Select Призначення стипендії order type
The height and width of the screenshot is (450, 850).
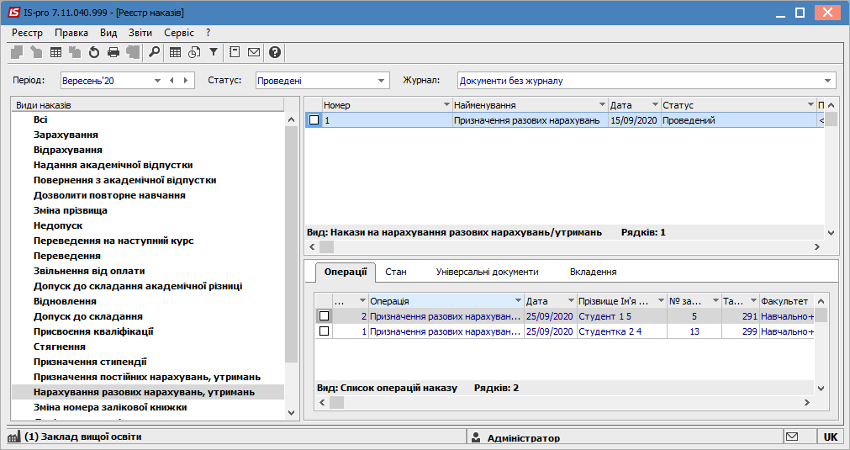tap(90, 362)
